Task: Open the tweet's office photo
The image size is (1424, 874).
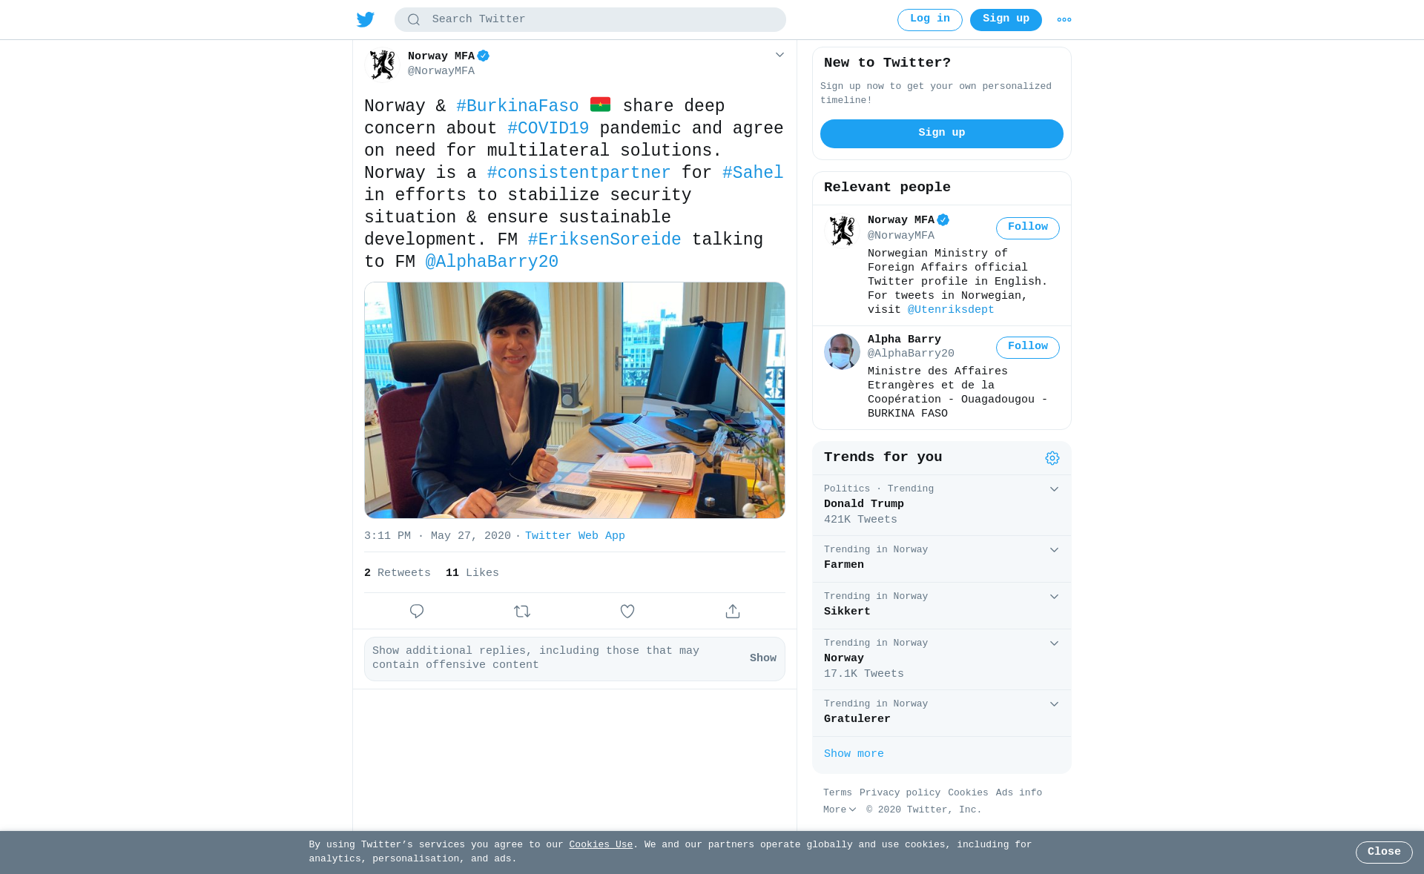Action: (x=575, y=400)
